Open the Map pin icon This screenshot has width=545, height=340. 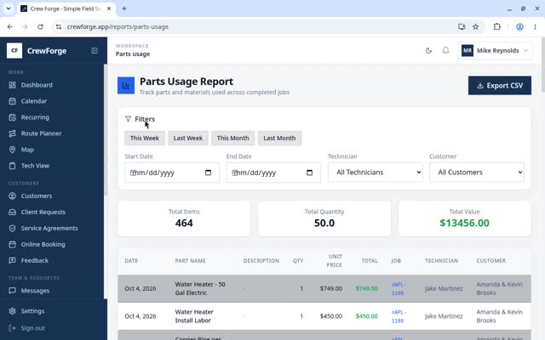point(12,150)
